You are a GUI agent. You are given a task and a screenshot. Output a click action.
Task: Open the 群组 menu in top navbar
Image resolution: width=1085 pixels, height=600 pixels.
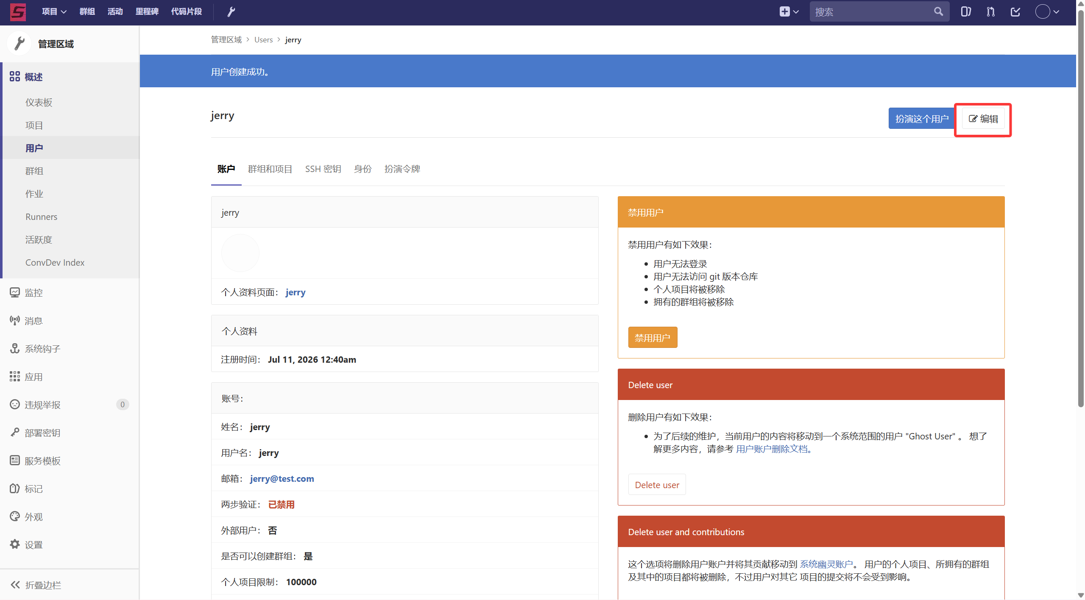coord(87,12)
